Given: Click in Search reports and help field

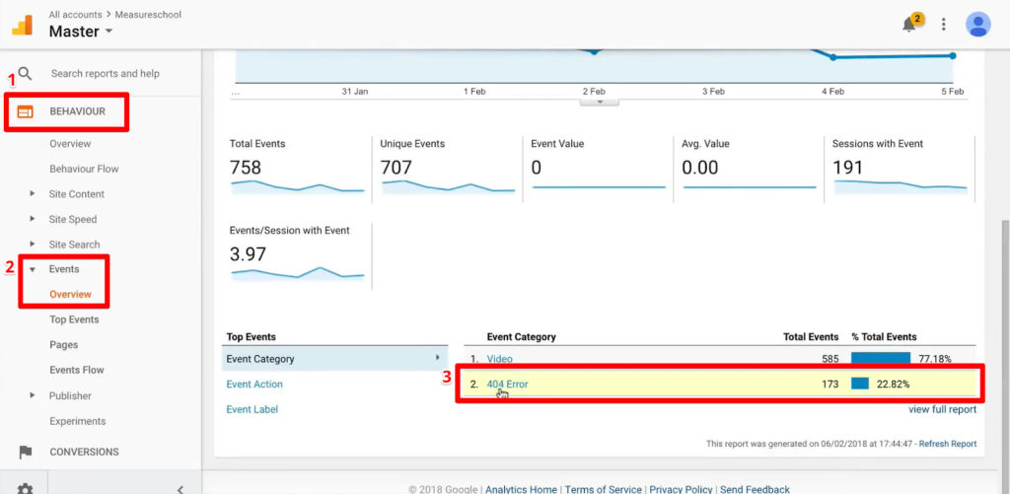Looking at the screenshot, I should click(105, 73).
